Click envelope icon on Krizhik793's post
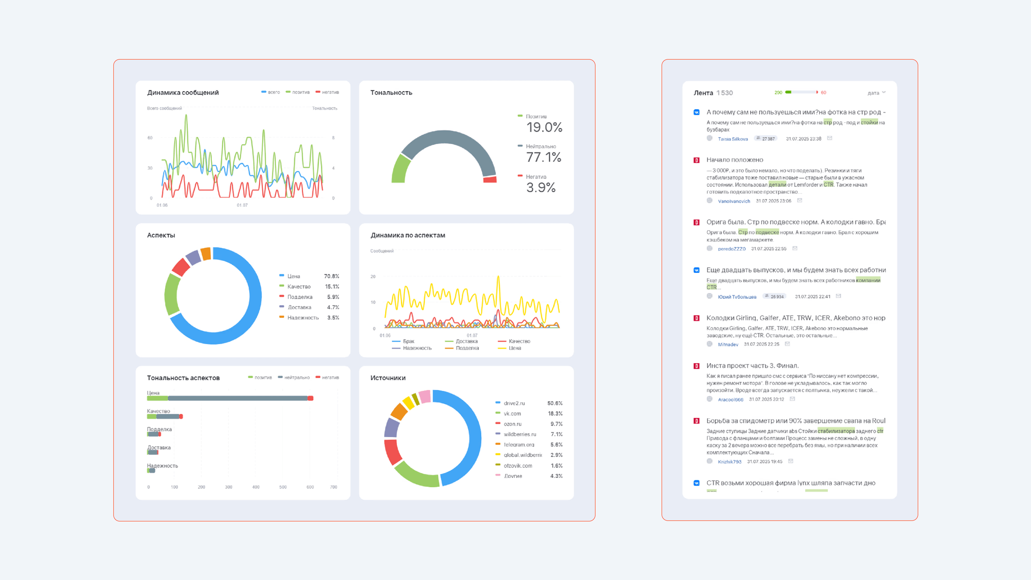Viewport: 1031px width, 580px height. (790, 461)
